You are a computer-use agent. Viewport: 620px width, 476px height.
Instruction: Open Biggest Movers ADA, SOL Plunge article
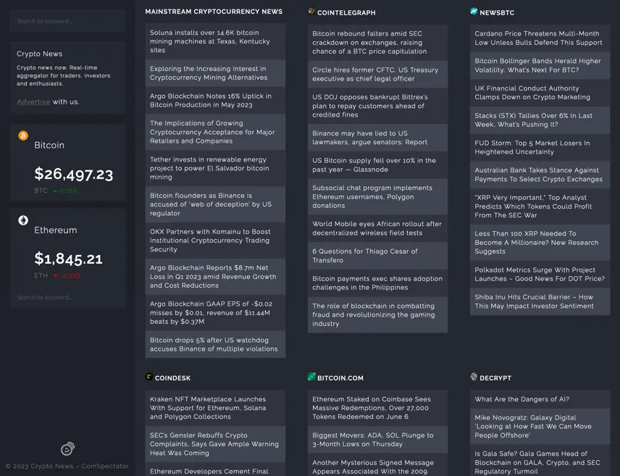pos(377,440)
